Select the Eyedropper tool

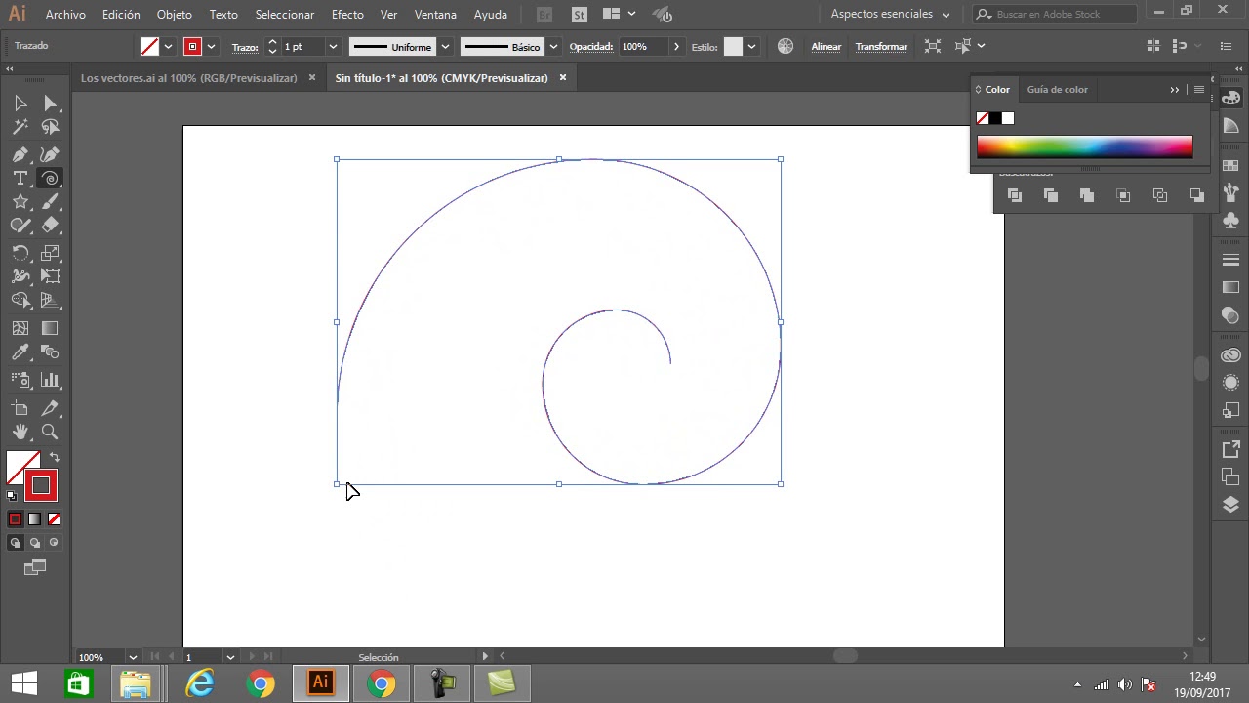pyautogui.click(x=20, y=352)
